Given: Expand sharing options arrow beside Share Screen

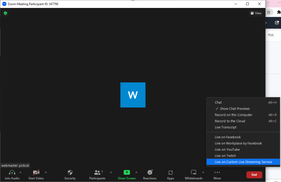Looking at the screenshot, I should 136,172.
